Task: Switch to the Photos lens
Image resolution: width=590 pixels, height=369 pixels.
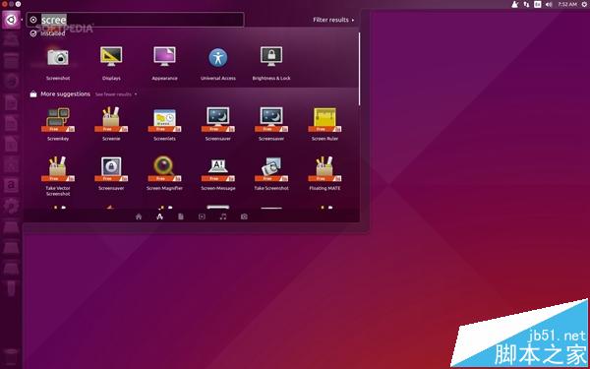Action: (244, 216)
